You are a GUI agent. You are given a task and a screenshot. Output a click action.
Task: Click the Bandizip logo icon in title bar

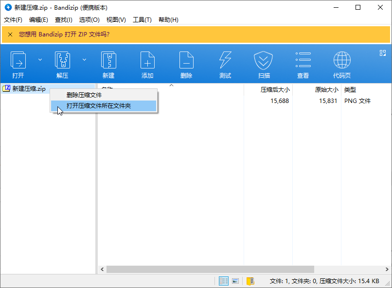(8, 7)
